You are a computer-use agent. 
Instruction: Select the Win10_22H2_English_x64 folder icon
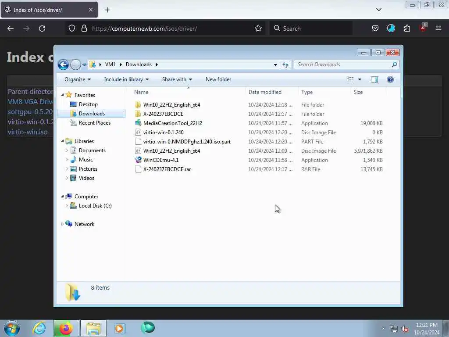pos(138,104)
